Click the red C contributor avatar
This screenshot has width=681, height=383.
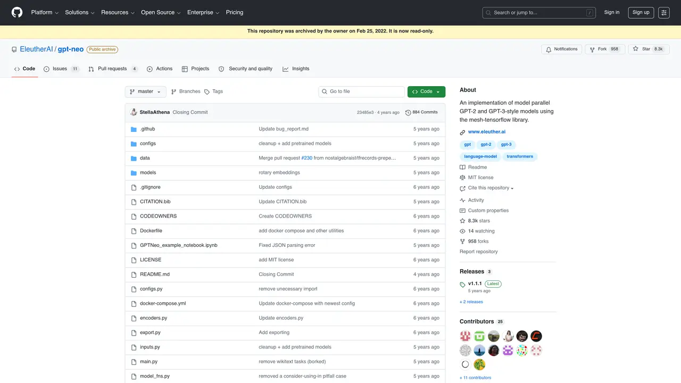click(536, 336)
